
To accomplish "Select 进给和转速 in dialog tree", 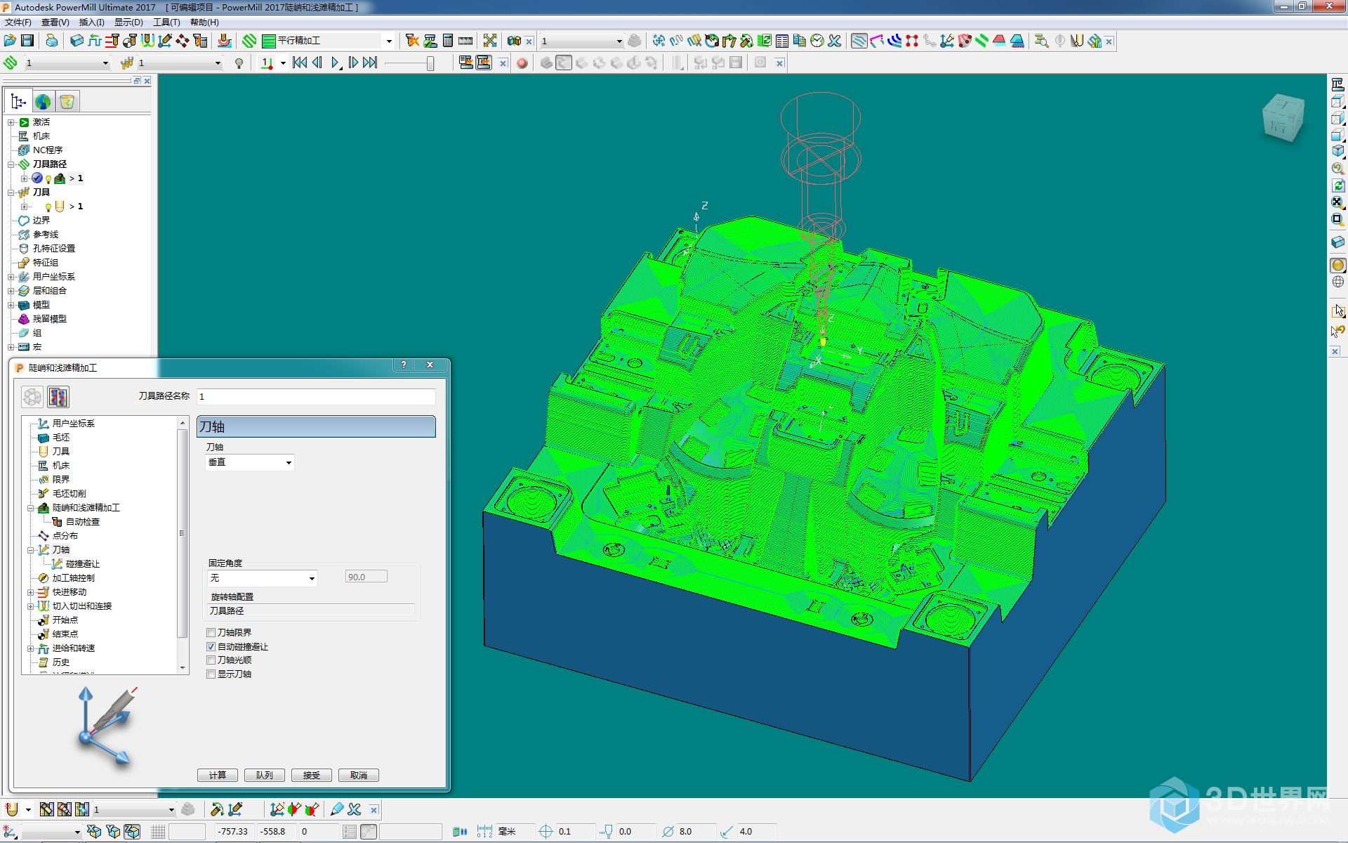I will (x=74, y=648).
